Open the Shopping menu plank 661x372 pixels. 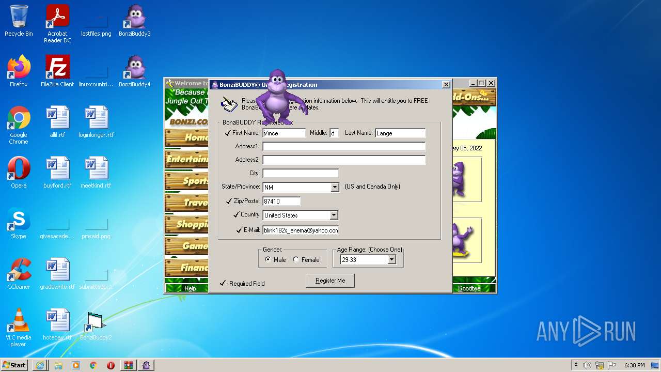[186, 224]
